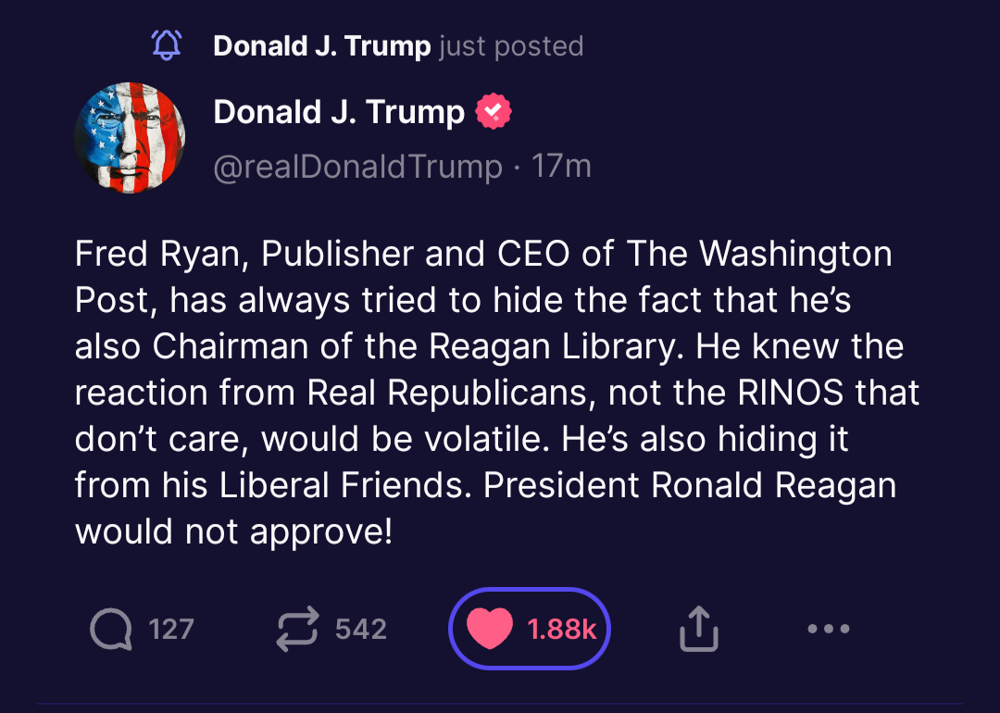Click 'The Washington Post' text in the post
The height and width of the screenshot is (713, 1000).
click(759, 253)
